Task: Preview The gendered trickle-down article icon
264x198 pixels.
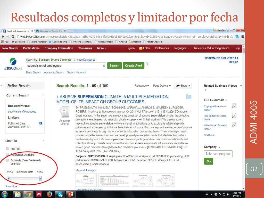Action: click(234, 115)
